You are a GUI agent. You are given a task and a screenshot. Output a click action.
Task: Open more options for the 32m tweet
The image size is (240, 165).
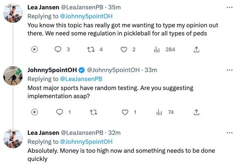click(x=229, y=133)
